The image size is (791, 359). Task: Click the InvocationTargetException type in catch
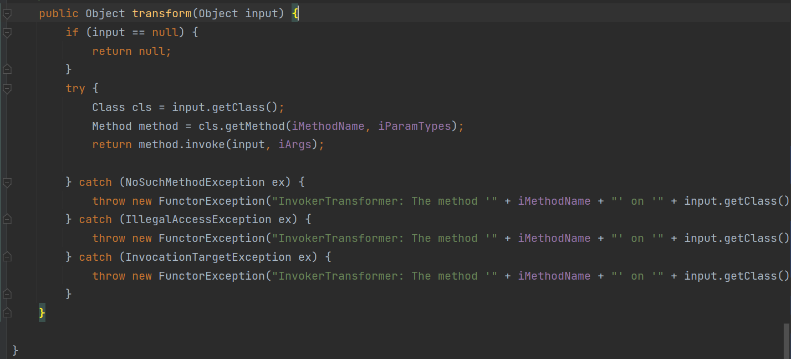click(x=208, y=257)
